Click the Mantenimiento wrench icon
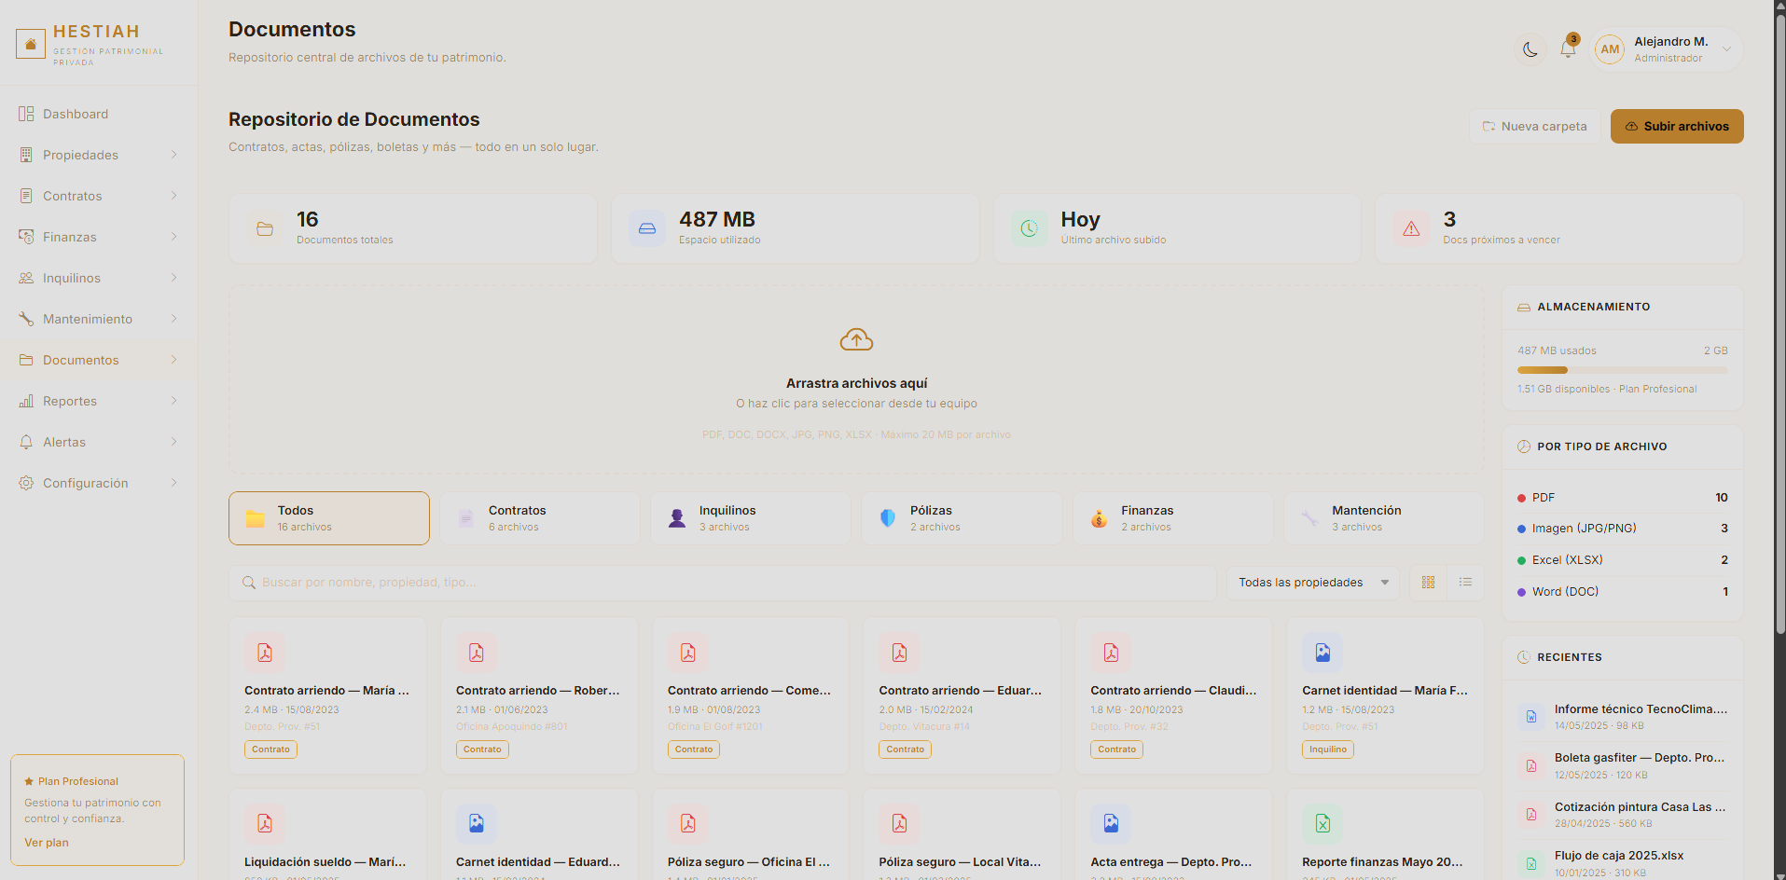The image size is (1786, 880). point(26,319)
